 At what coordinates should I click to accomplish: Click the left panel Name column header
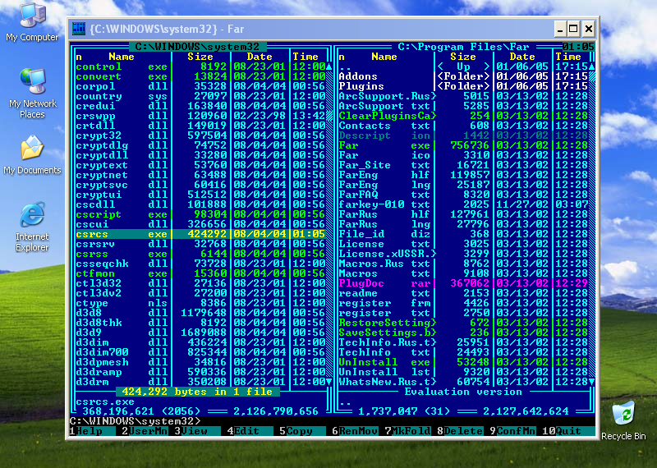point(122,57)
